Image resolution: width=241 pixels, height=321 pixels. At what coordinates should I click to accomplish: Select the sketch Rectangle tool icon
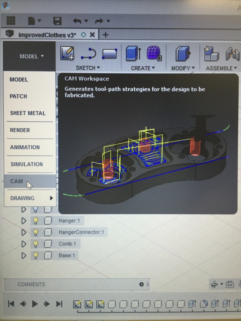(110, 54)
